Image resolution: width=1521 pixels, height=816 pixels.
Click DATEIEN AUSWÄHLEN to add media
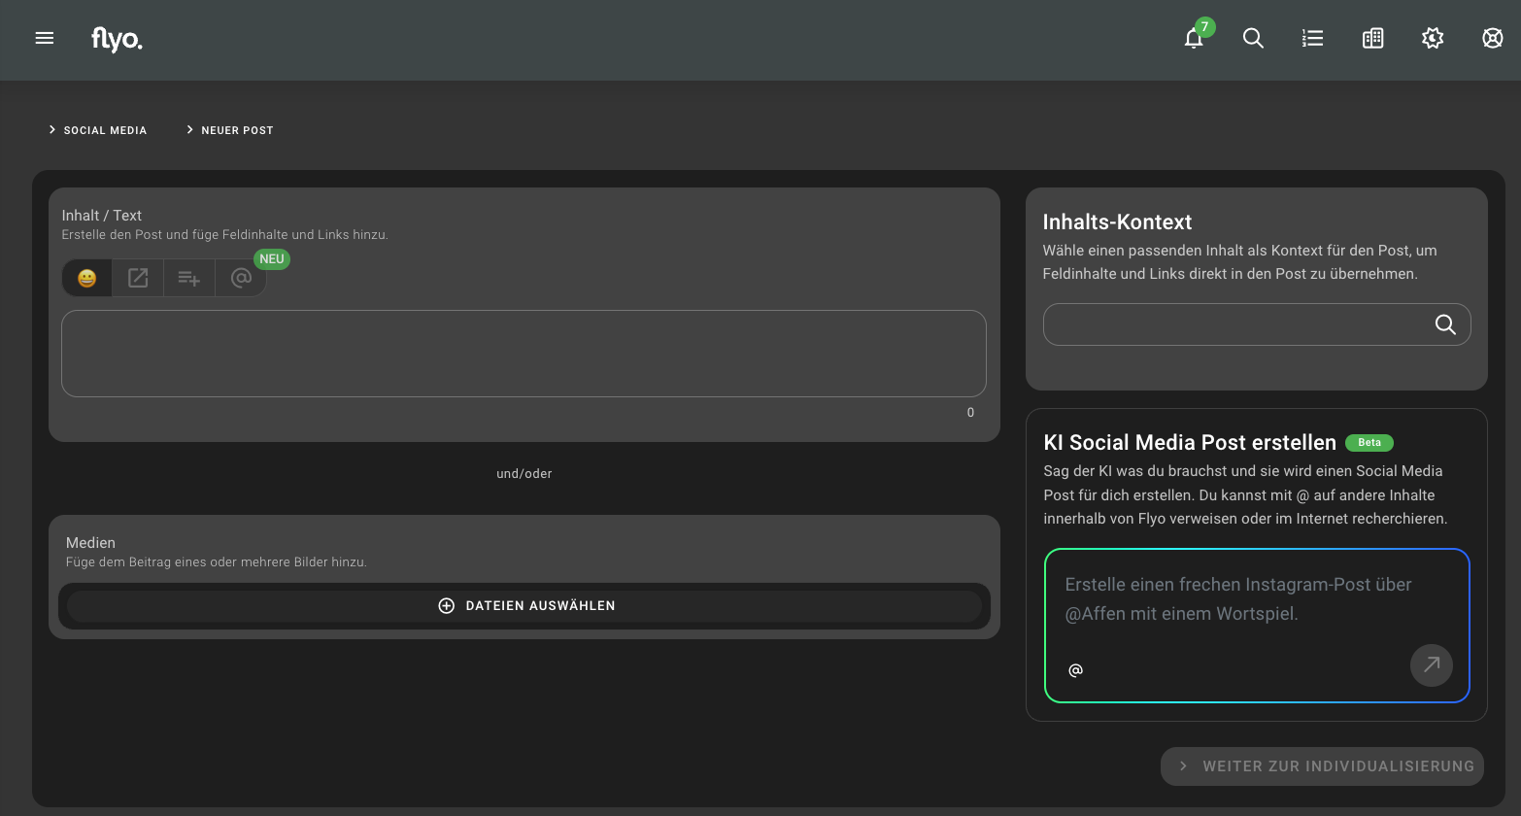pyautogui.click(x=524, y=605)
